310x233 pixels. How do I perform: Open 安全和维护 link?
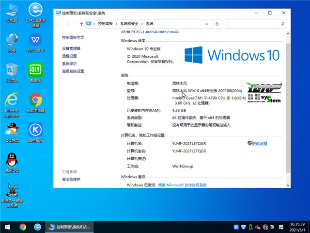(71, 179)
